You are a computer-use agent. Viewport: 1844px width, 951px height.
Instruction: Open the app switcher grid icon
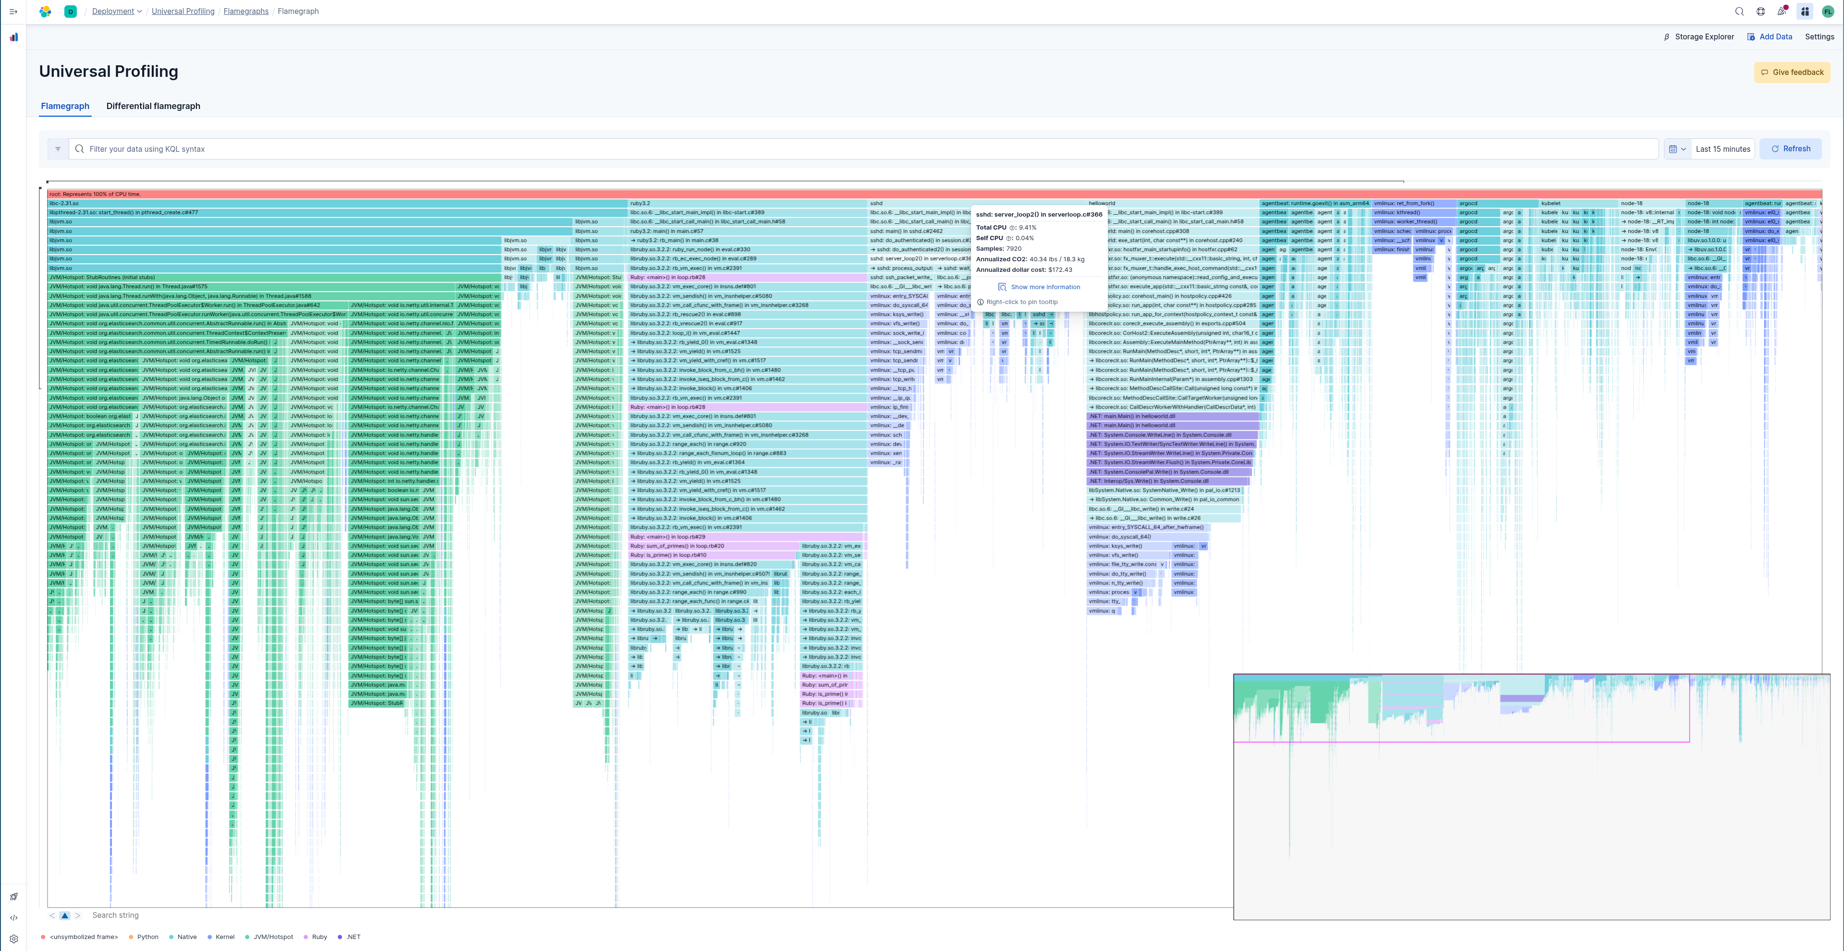point(1806,12)
